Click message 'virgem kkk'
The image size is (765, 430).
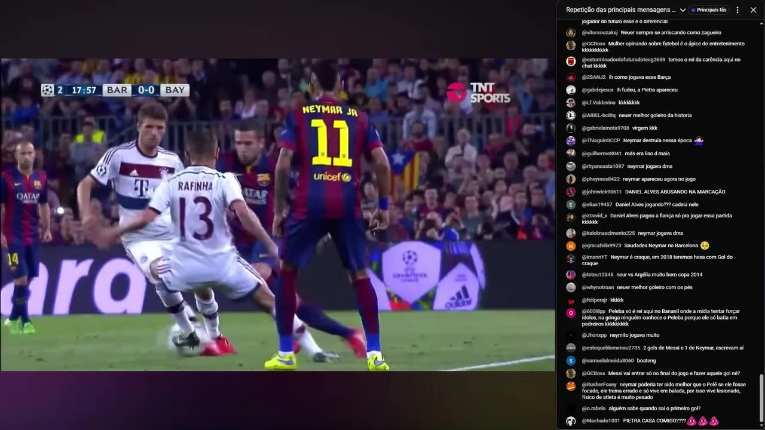[x=644, y=128]
